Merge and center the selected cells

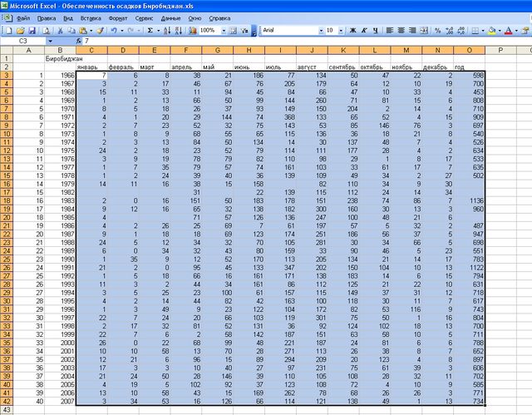424,31
